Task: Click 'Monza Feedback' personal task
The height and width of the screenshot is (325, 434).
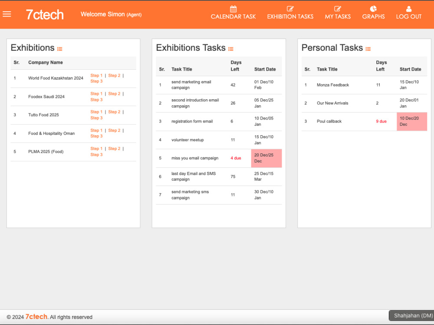Action: point(333,85)
